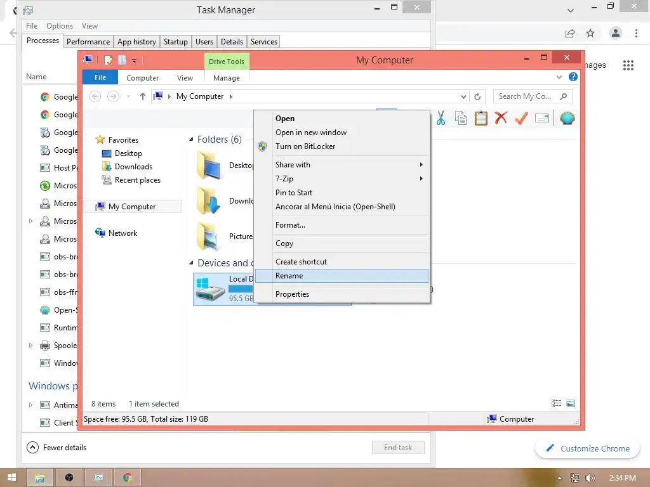Viewport: 650px width, 487px height.
Task: Select Downloads under Favorites
Action: [x=133, y=167]
